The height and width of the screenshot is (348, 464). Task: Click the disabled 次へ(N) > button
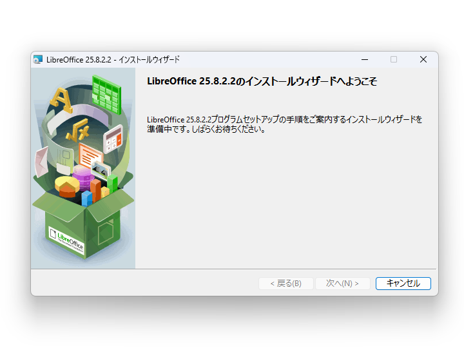[343, 284]
